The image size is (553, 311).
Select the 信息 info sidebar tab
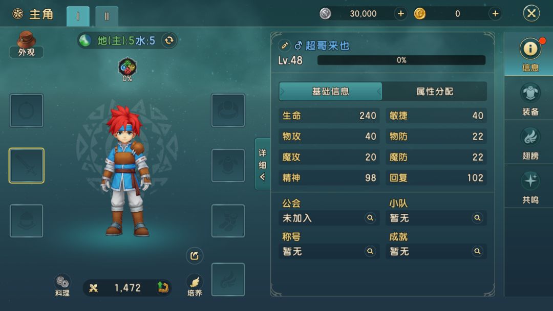pyautogui.click(x=530, y=55)
